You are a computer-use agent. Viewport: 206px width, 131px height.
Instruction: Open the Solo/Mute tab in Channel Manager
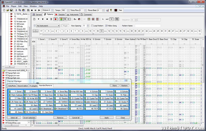pyautogui.click(x=12, y=85)
